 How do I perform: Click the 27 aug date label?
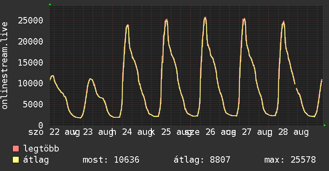click(257, 132)
